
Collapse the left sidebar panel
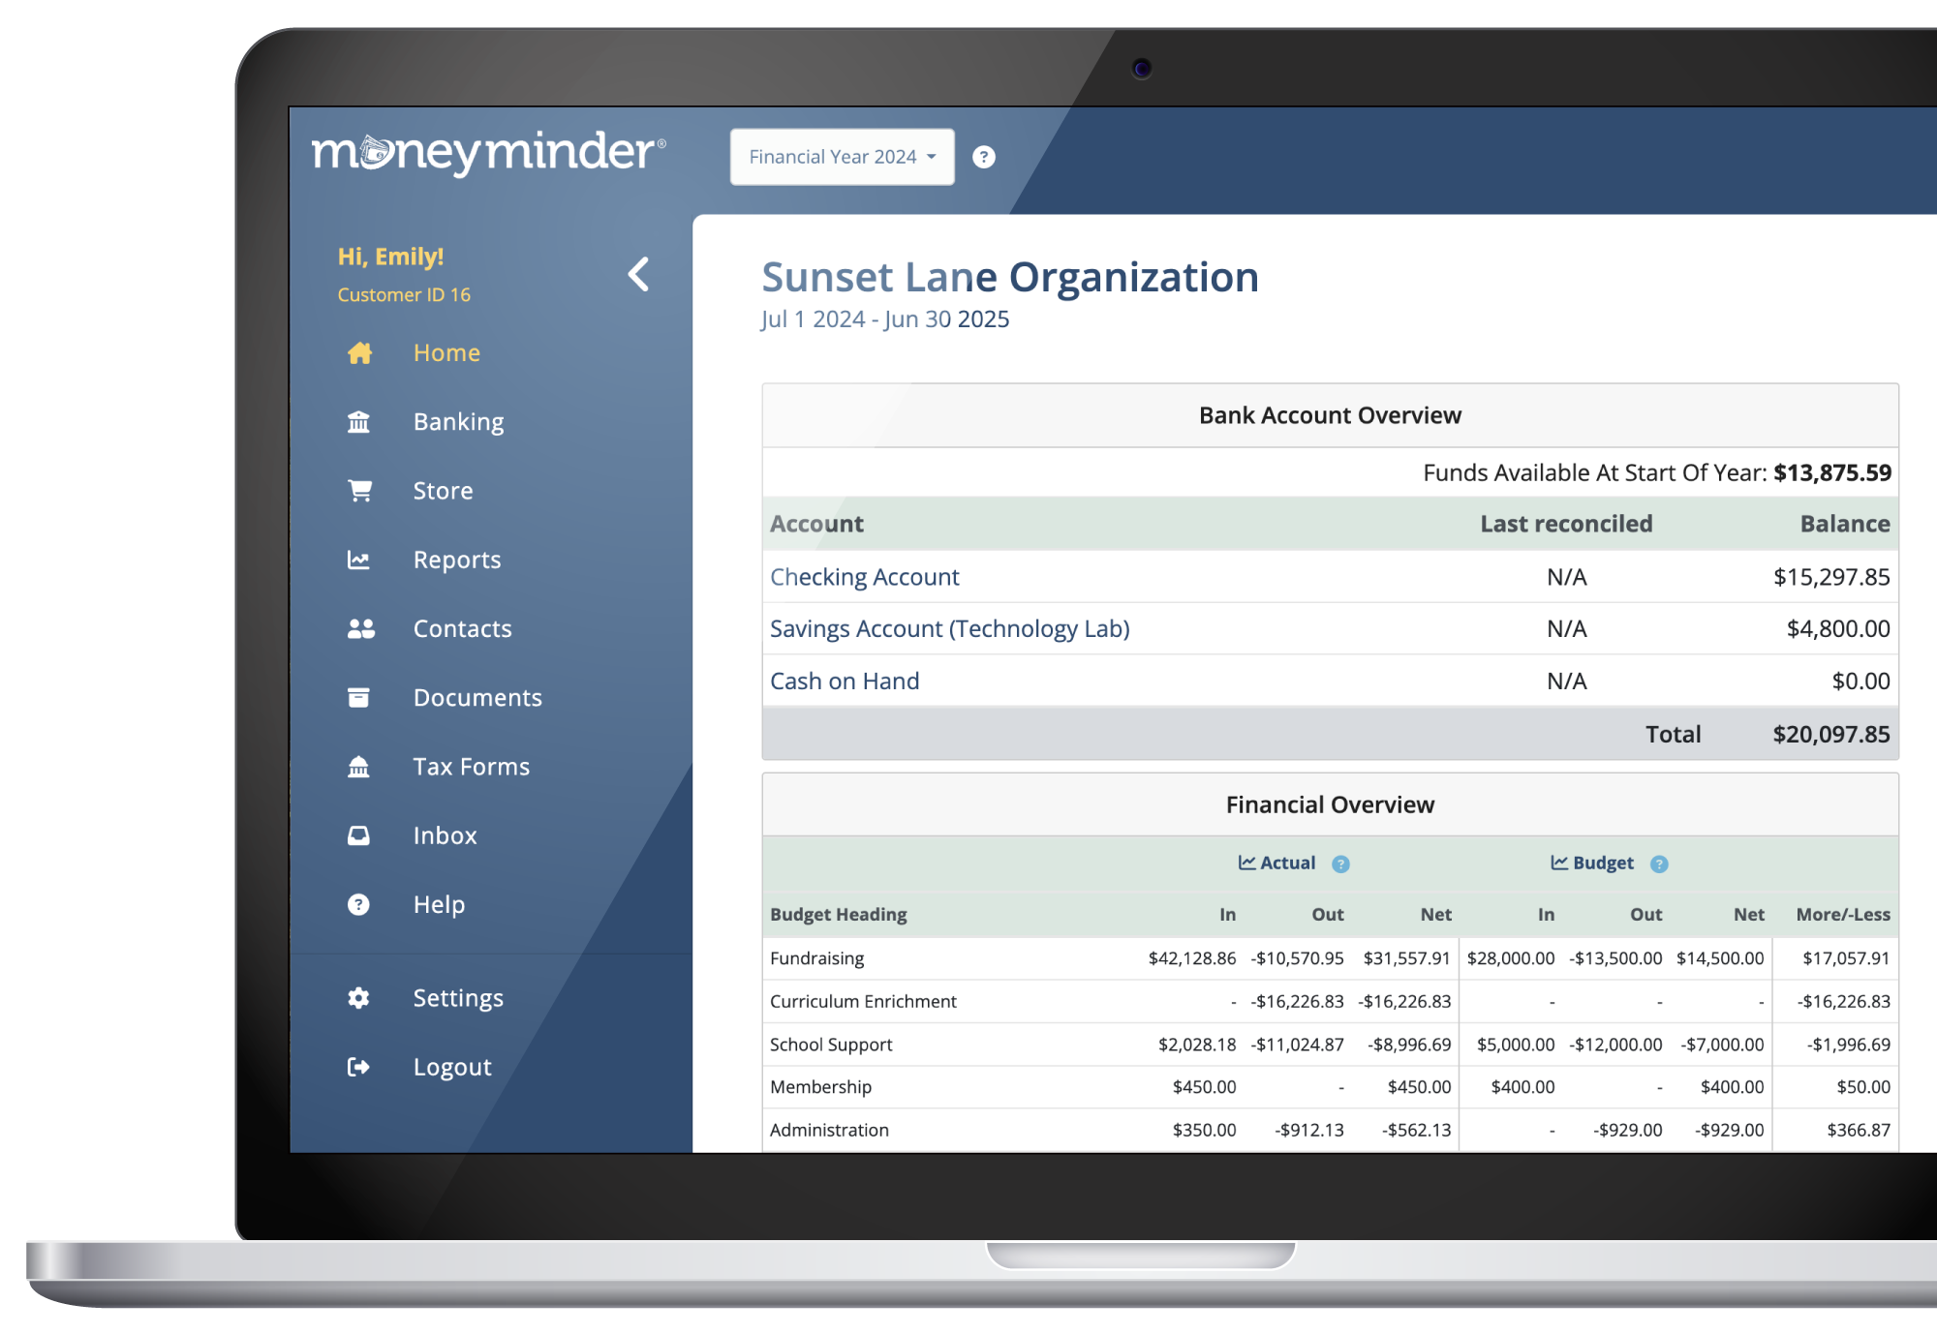[x=636, y=274]
